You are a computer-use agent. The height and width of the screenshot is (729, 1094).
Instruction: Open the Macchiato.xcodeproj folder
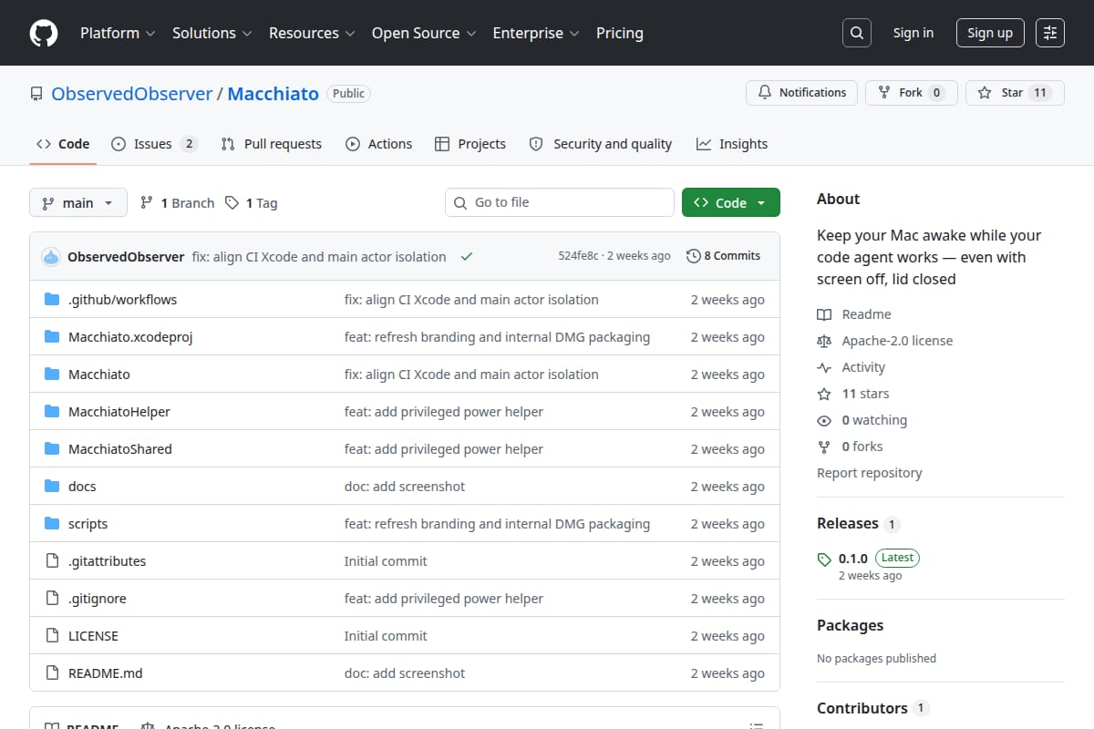[130, 337]
